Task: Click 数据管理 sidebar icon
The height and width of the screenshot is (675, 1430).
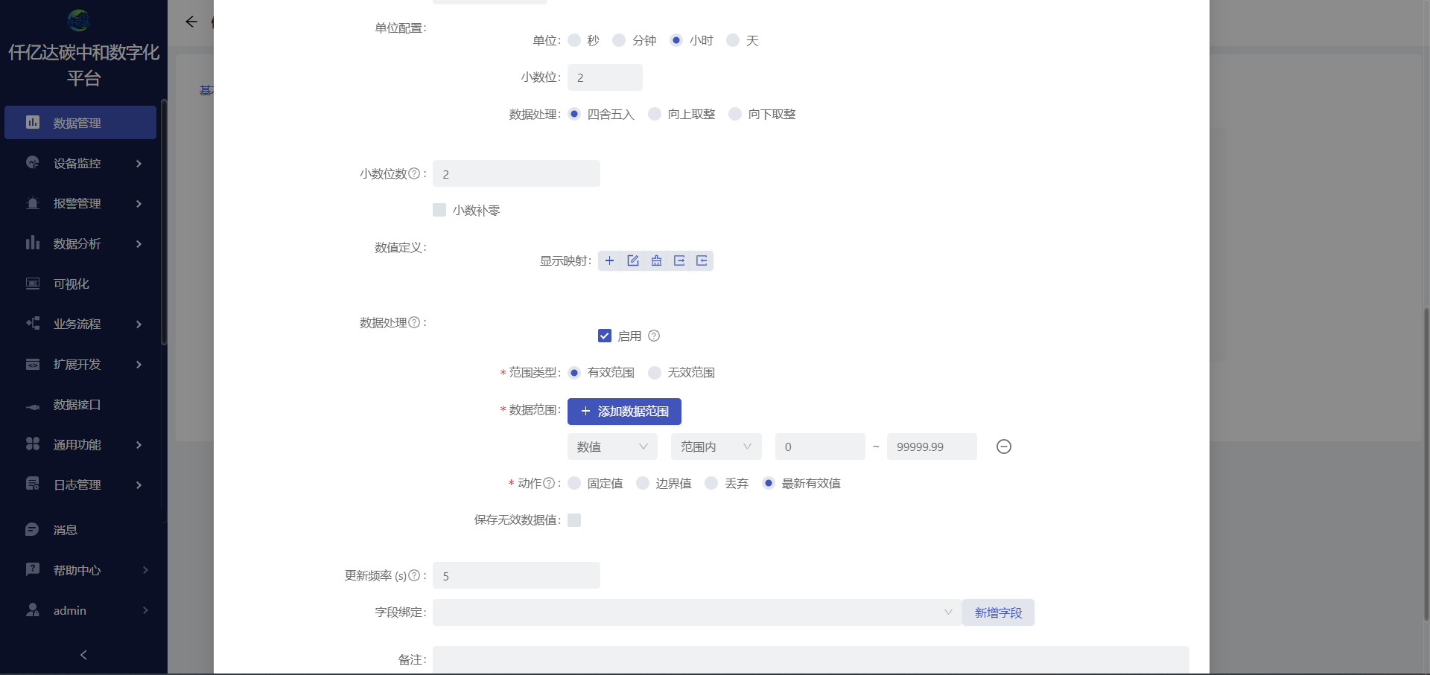Action: click(33, 122)
